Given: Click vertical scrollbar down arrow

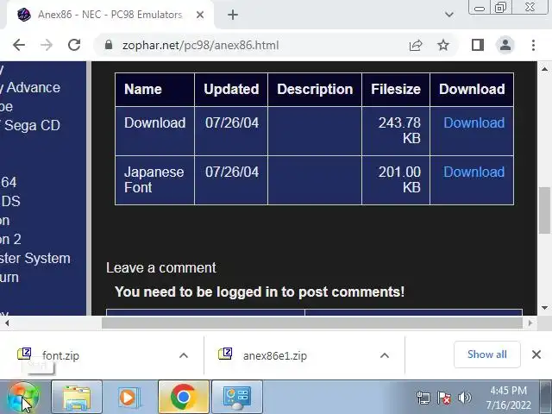Looking at the screenshot, I should coord(544,308).
